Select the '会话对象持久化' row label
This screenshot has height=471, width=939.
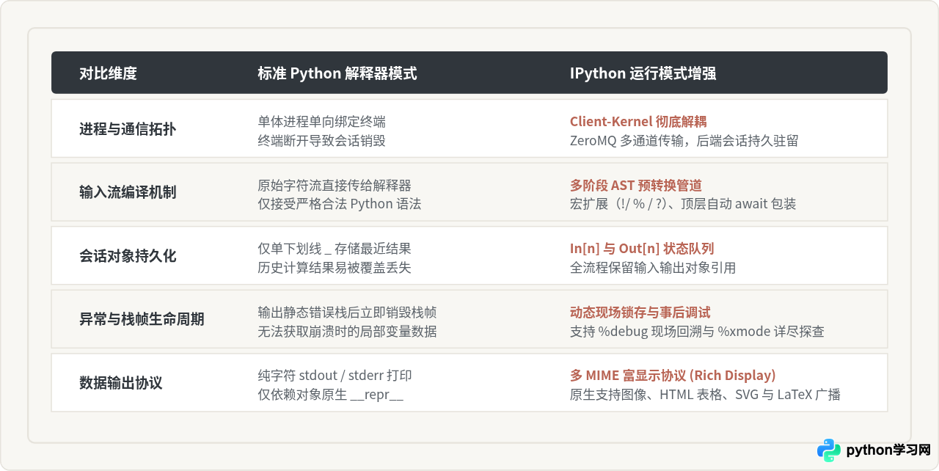point(128,256)
